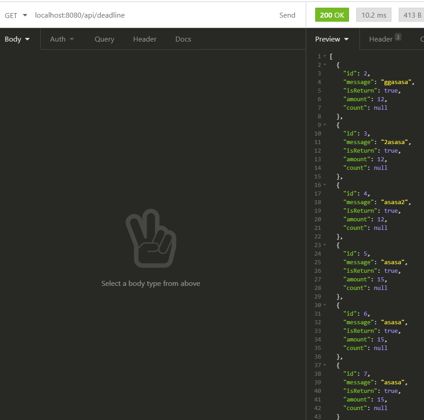Collapse the JSON array at line 1
Screen dimensions: 424x420
325,56
